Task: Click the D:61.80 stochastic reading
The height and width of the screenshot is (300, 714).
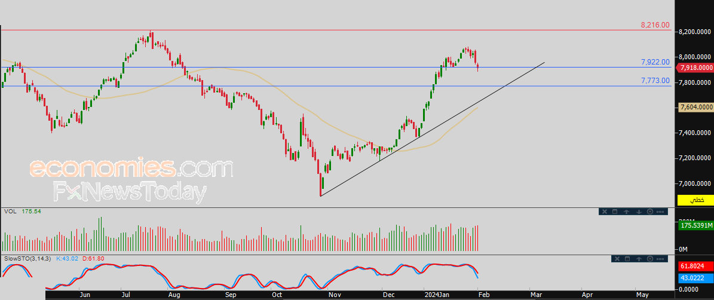Action: pos(93,259)
